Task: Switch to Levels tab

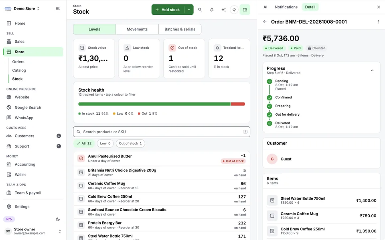Action: point(95,29)
